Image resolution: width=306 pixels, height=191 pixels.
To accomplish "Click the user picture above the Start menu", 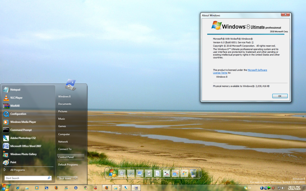I will (70, 85).
